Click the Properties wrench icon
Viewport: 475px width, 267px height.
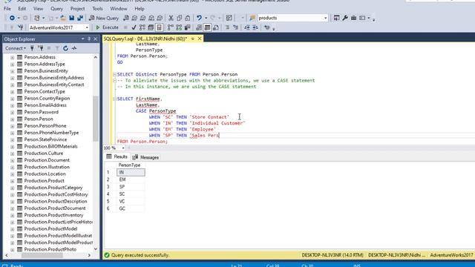(345, 18)
